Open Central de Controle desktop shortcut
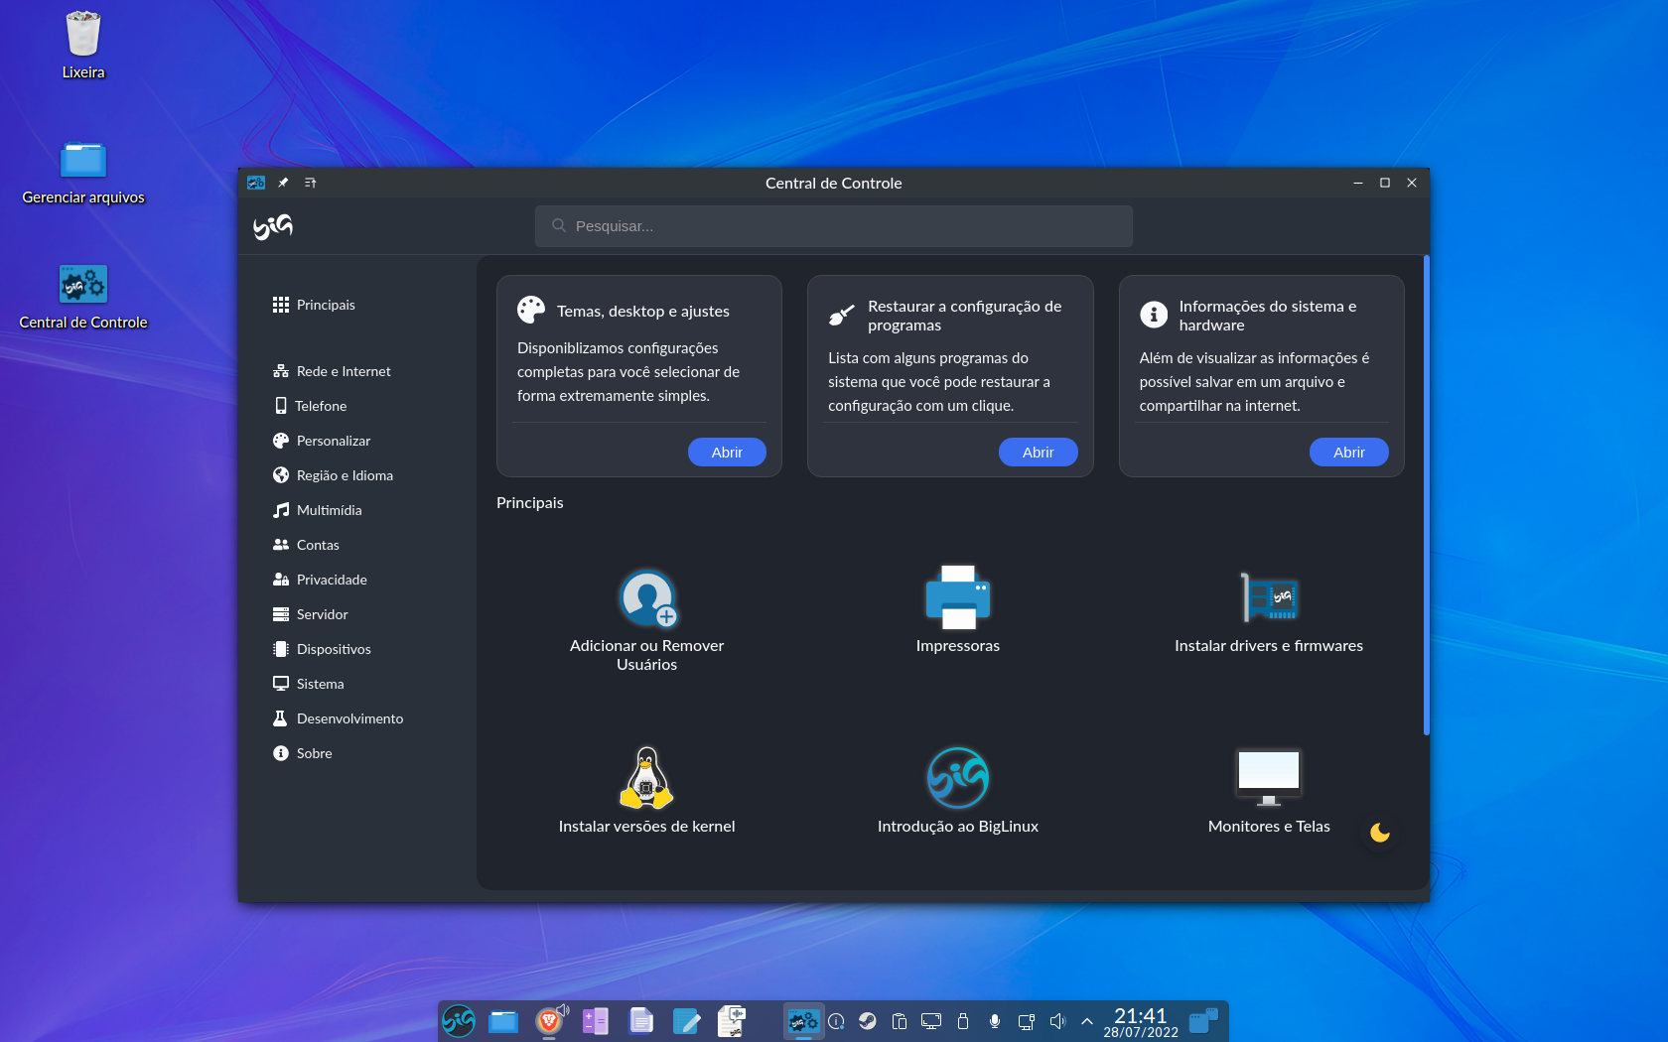The height and width of the screenshot is (1042, 1668). point(83,297)
